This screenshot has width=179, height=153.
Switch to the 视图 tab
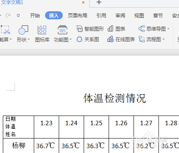pos(139,16)
